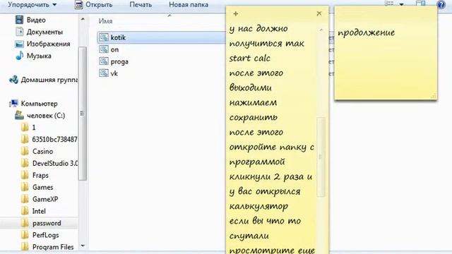Open the Fraps folder
The height and width of the screenshot is (254, 452).
pyautogui.click(x=40, y=176)
